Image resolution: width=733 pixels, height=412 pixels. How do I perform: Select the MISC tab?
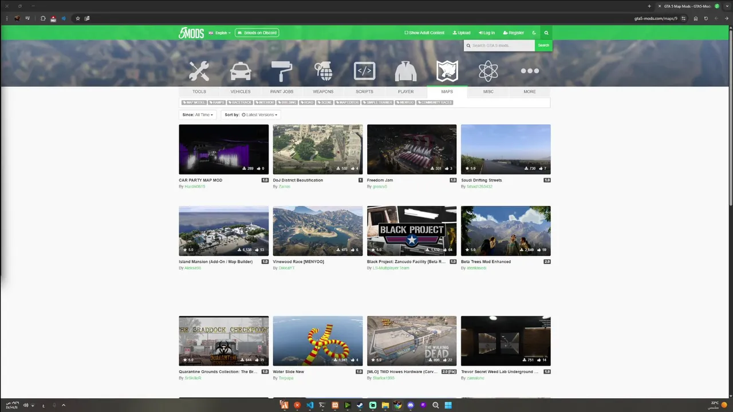[488, 92]
